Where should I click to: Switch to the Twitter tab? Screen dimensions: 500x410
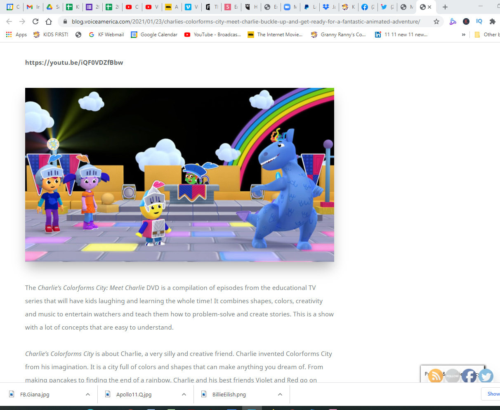387,7
